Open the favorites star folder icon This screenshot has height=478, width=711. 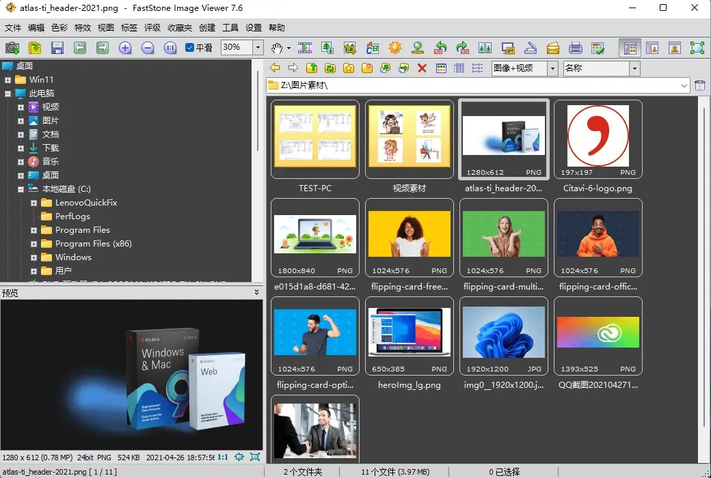(x=348, y=68)
